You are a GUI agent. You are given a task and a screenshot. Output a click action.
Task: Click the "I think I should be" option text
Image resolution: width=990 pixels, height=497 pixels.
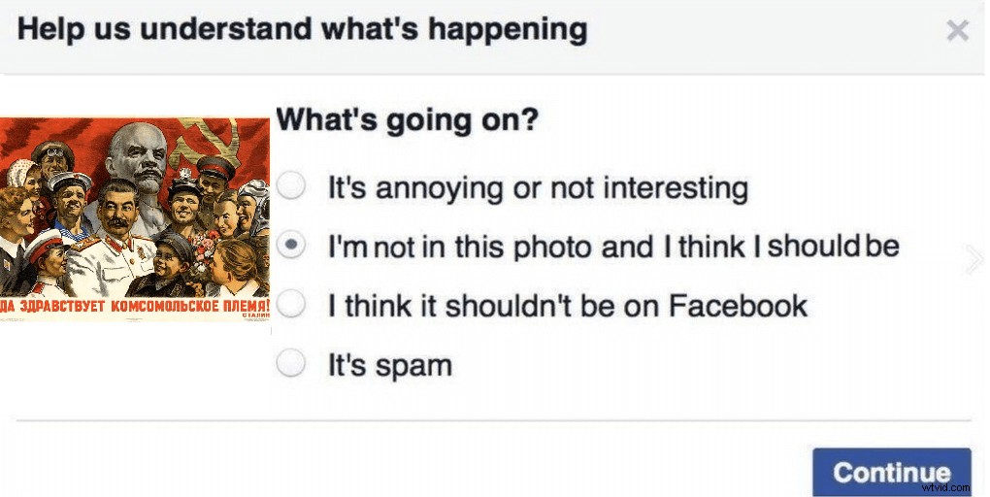click(x=613, y=247)
